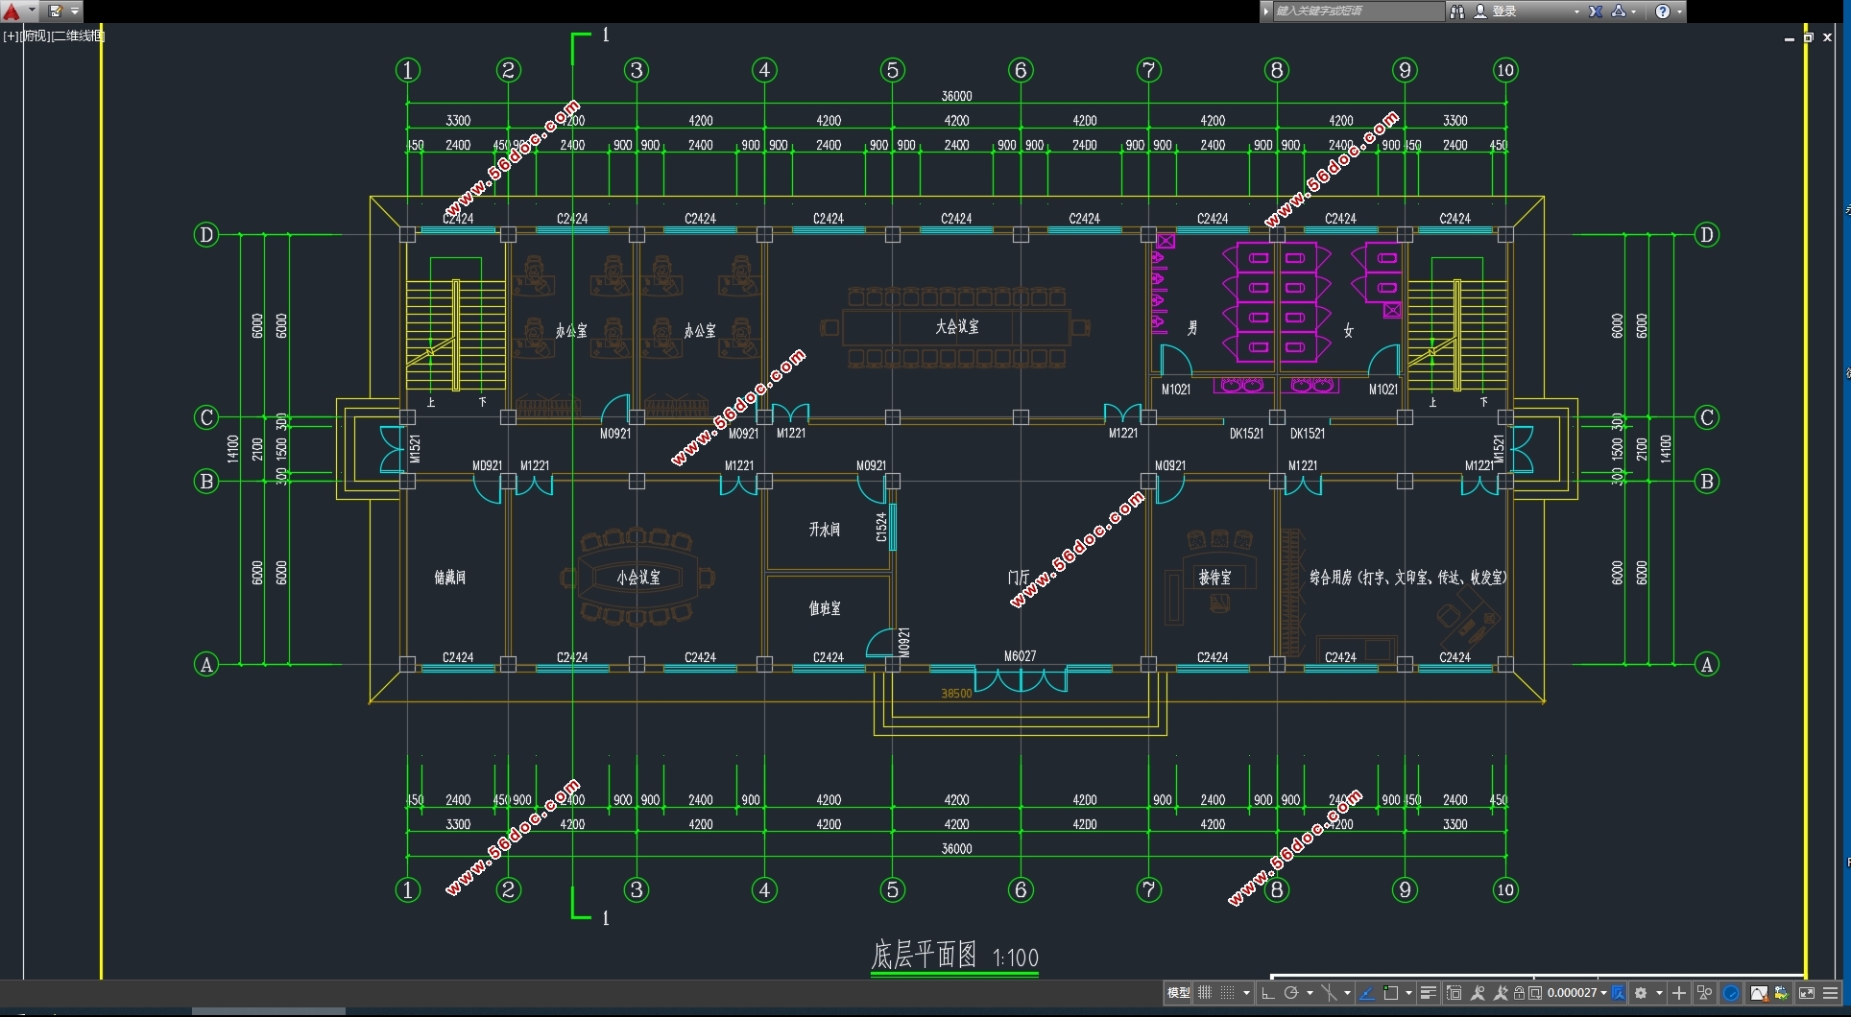Open the sign-in dropdown arrow

point(1576,12)
